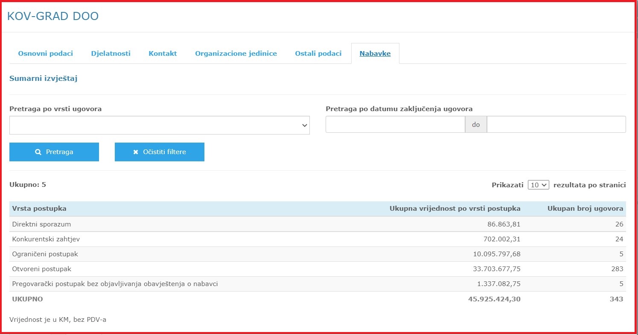638x335 pixels.
Task: Click the total contract count 343
Action: pos(617,299)
